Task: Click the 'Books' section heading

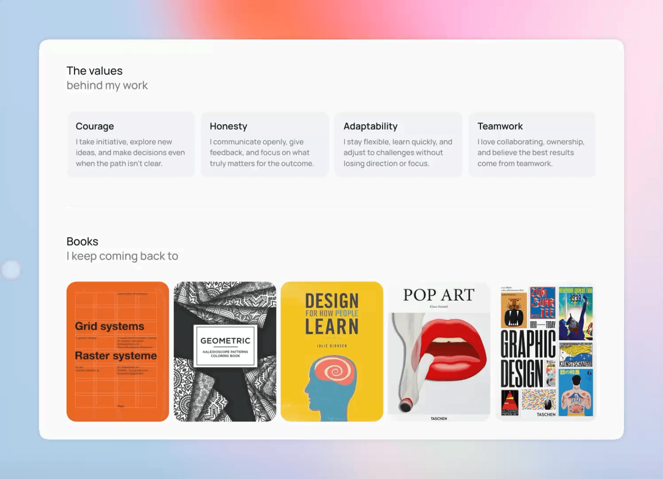Action: [82, 242]
